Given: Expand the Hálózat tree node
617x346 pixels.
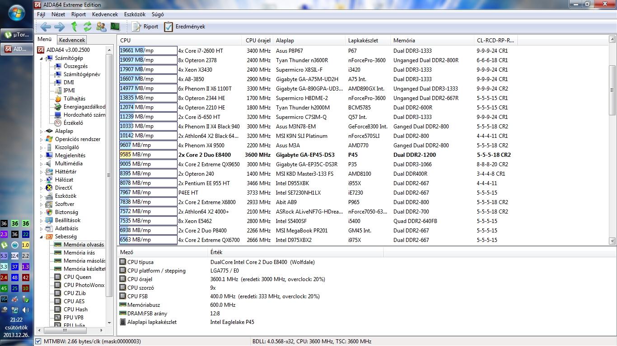Looking at the screenshot, I should pos(41,180).
